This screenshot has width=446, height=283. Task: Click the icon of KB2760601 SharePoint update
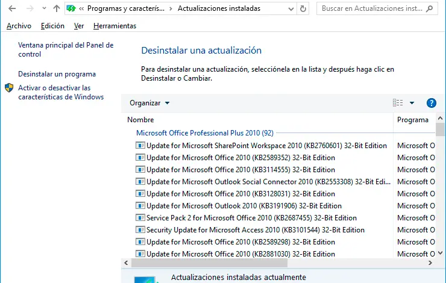pos(140,146)
